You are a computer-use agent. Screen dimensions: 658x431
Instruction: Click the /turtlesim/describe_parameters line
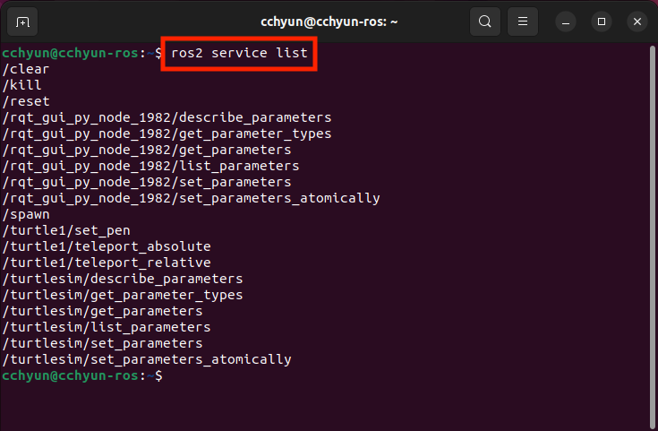click(123, 279)
